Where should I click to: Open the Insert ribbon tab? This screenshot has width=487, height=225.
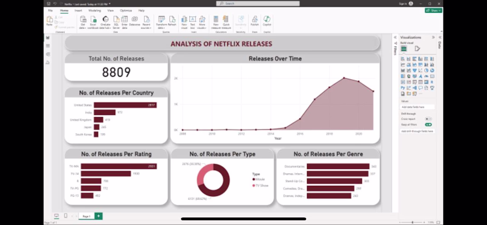(x=78, y=11)
